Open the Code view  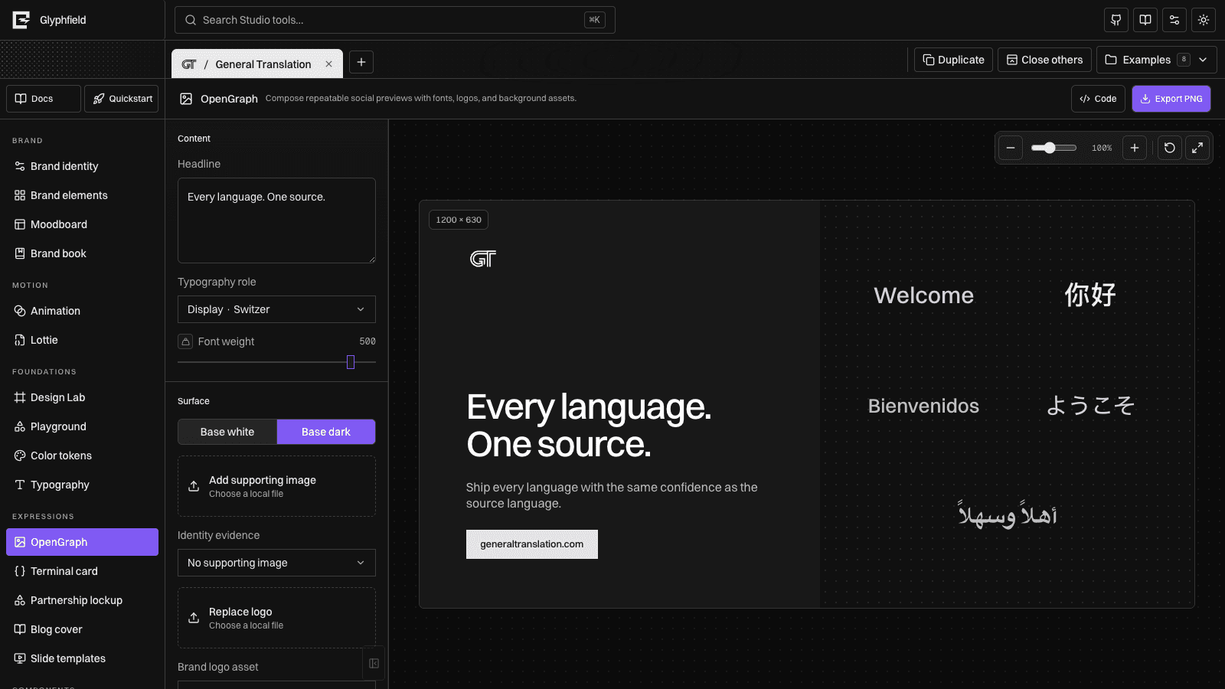click(1098, 99)
